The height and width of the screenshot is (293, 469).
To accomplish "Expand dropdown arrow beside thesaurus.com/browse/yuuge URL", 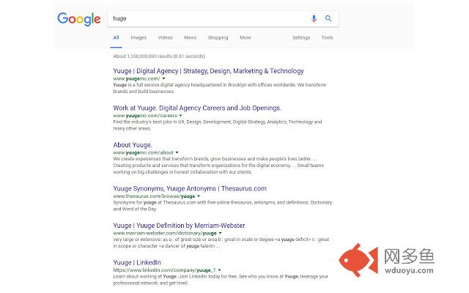I will point(199,196).
